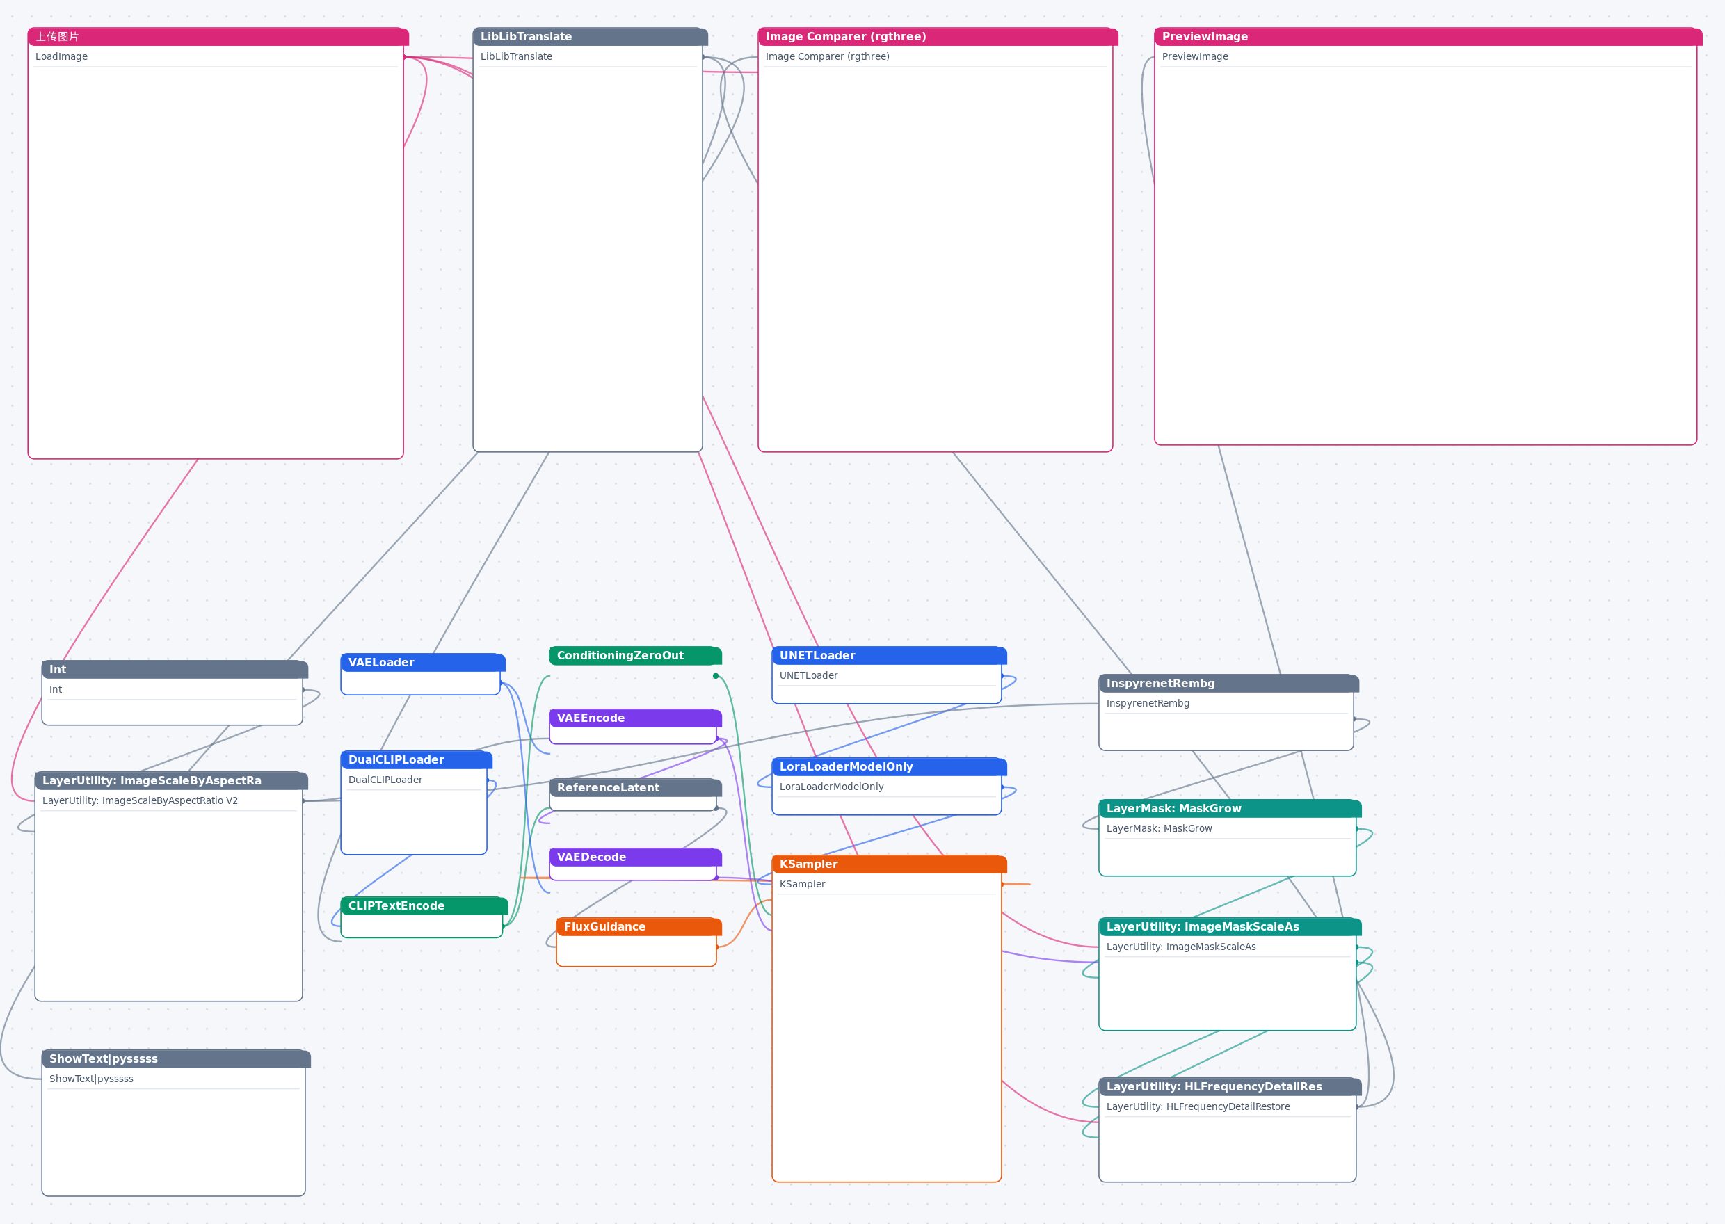Select the Int node header
Viewport: 1725px width, 1224px height.
point(175,669)
